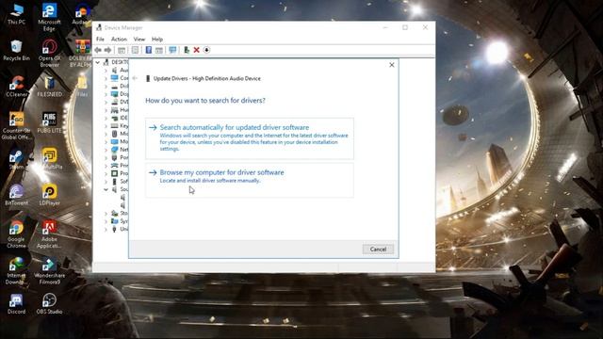Open the Help menu
Screen dimensions: 603x339
157,40
